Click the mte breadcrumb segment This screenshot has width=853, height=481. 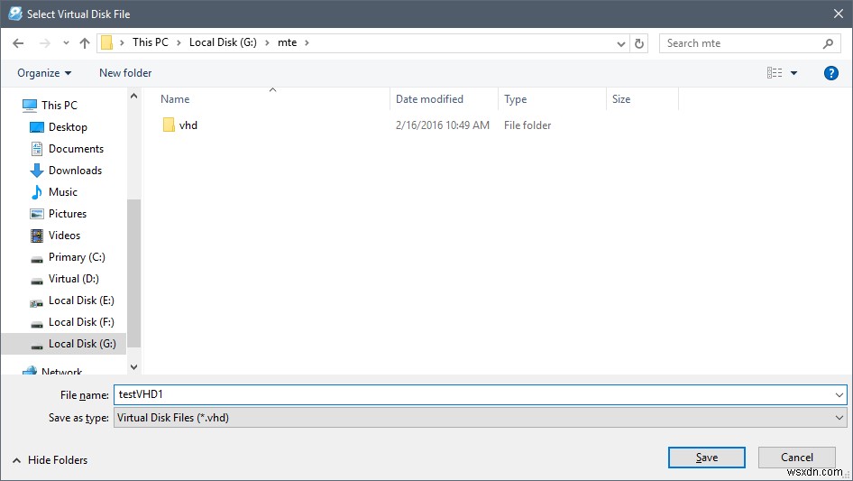(288, 42)
